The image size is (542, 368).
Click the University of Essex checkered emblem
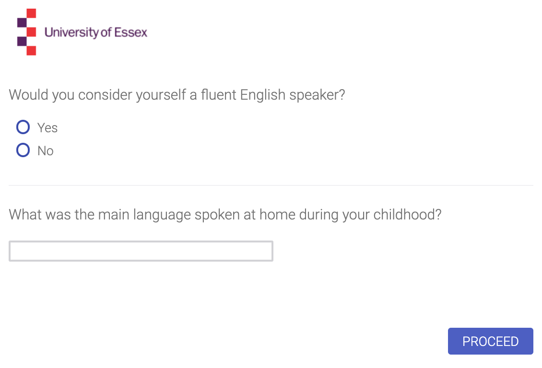pyautogui.click(x=26, y=32)
